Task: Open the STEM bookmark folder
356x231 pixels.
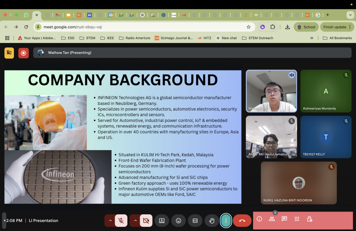Action: pos(87,38)
